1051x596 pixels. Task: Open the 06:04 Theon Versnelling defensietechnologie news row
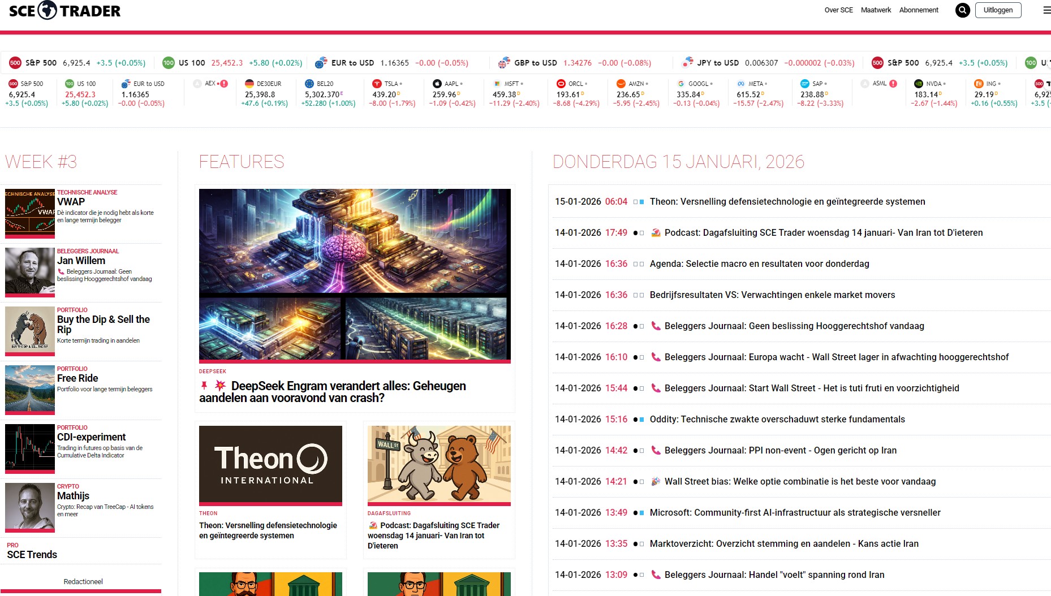tap(787, 201)
